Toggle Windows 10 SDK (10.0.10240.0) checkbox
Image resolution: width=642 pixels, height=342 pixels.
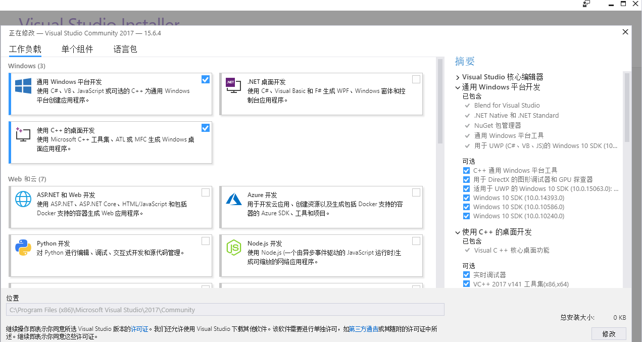[466, 216]
